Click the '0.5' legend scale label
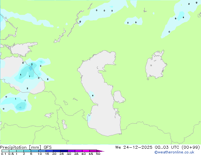201x155 pixels. click(x=11, y=154)
